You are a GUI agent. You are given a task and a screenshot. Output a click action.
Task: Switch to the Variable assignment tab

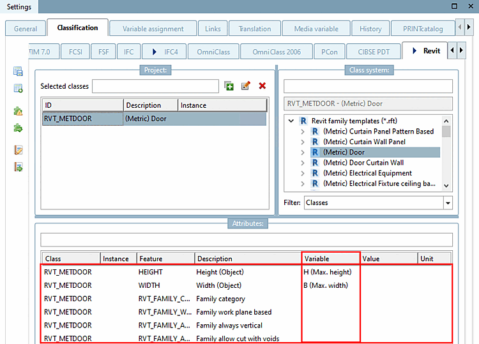(x=153, y=29)
